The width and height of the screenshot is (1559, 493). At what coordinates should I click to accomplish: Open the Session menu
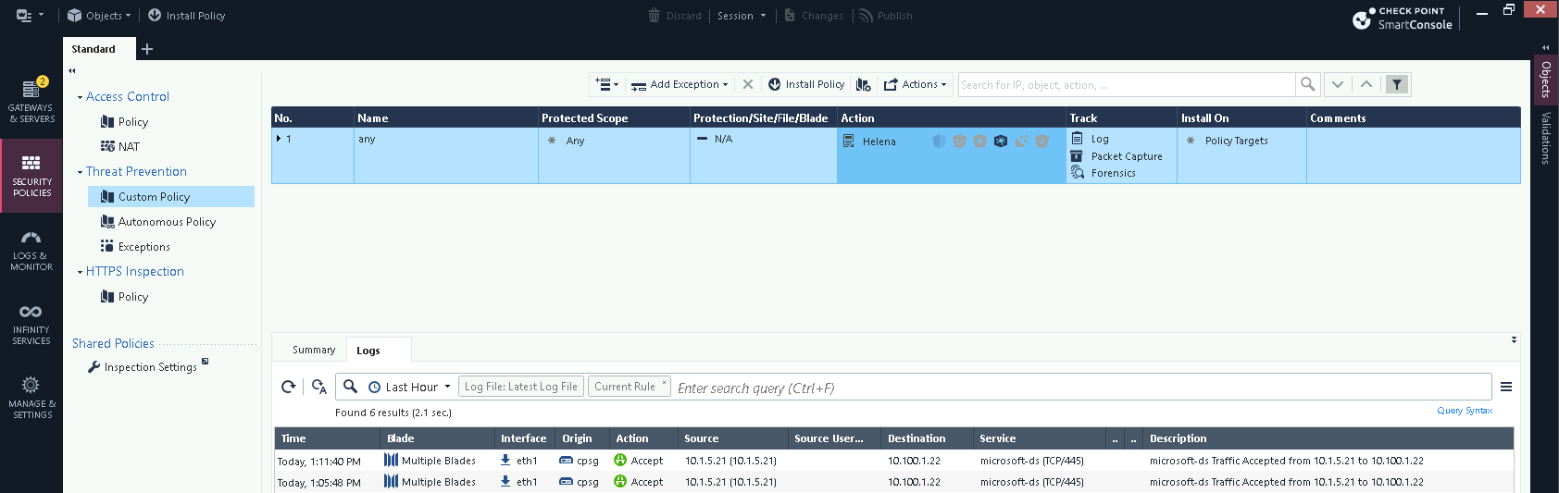click(742, 16)
